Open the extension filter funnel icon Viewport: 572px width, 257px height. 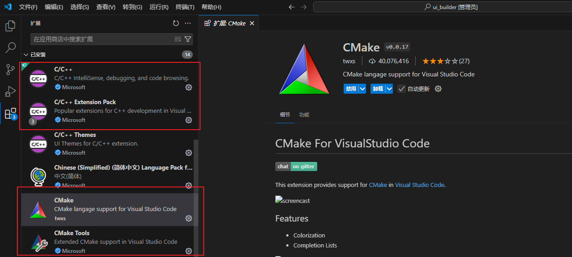187,39
